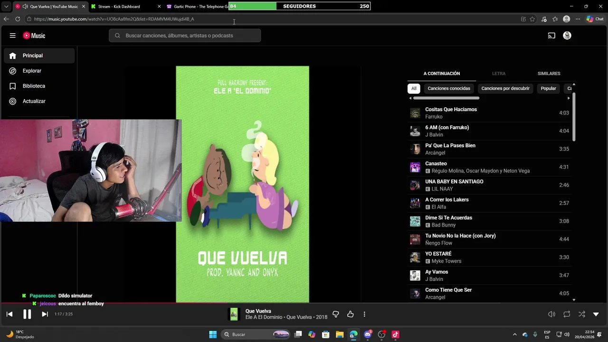Screen dimensions: 608x342
Task: Open browser media control icon
Action: point(544,19)
